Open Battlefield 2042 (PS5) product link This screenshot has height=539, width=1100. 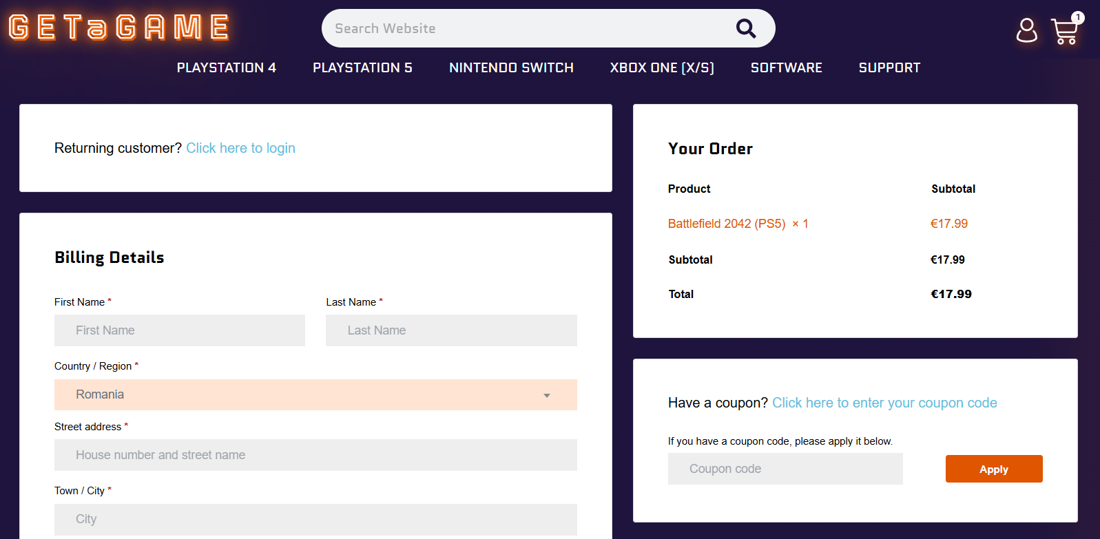tap(726, 224)
